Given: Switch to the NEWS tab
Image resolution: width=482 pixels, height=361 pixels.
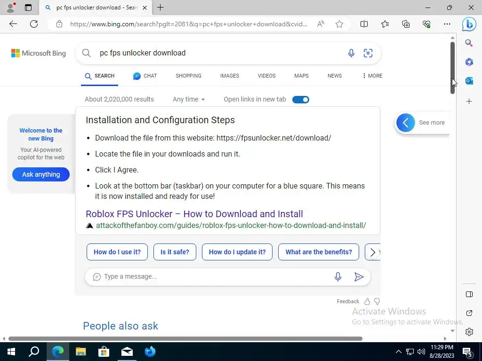Looking at the screenshot, I should 335,76.
